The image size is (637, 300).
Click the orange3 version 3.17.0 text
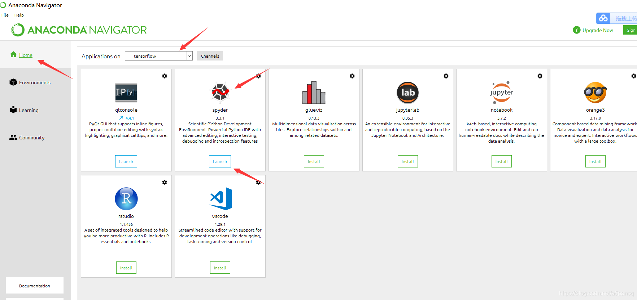point(595,118)
